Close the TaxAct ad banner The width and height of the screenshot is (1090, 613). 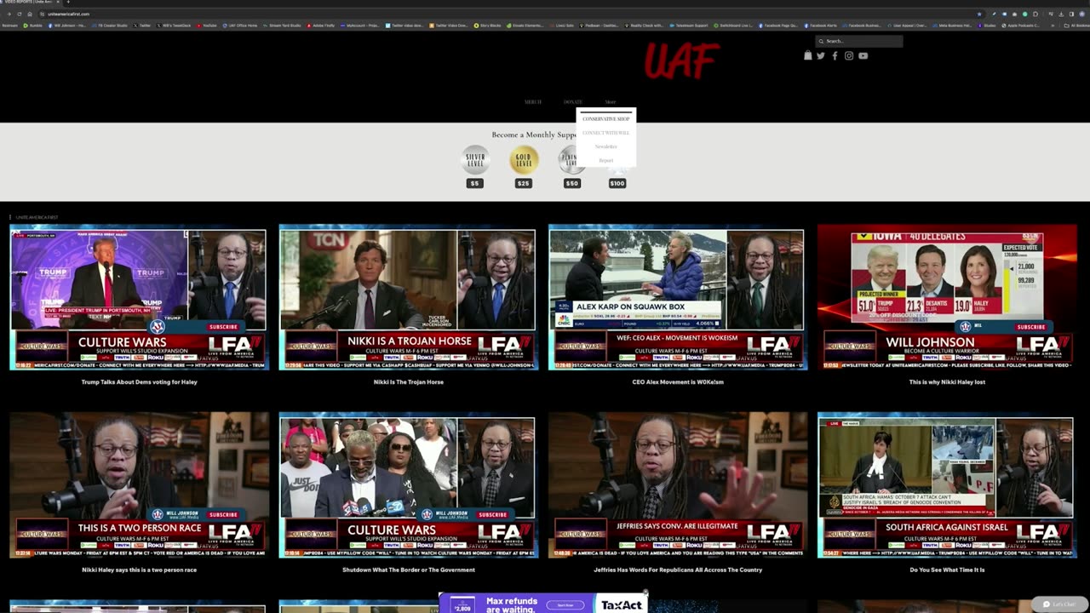pos(645,593)
